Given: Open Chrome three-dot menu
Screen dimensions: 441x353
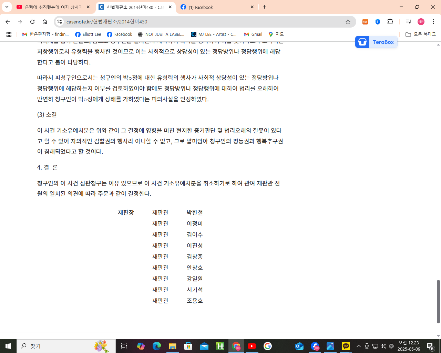Looking at the screenshot, I should 433,22.
